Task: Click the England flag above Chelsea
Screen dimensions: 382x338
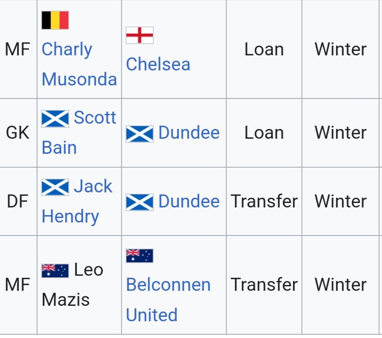Action: (139, 35)
